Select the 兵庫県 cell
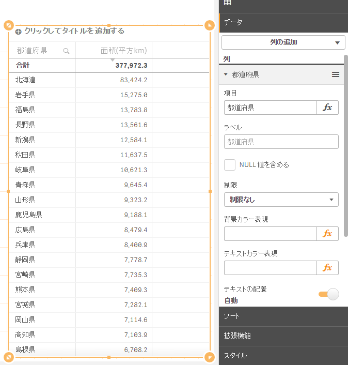348x365 pixels. tap(42, 245)
